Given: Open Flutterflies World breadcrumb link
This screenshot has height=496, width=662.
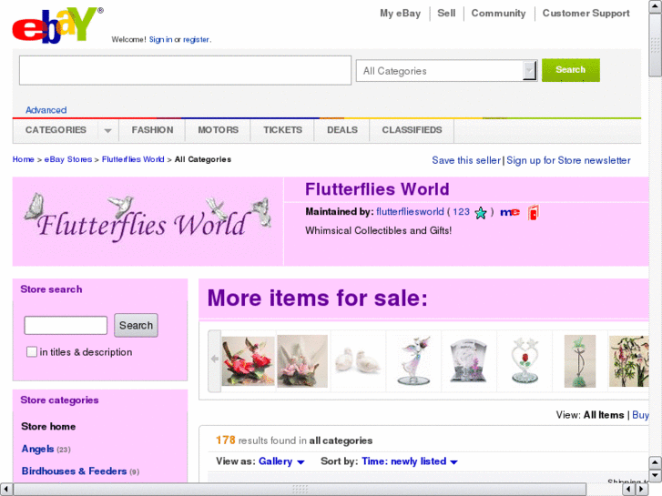Looking at the screenshot, I should [x=133, y=159].
